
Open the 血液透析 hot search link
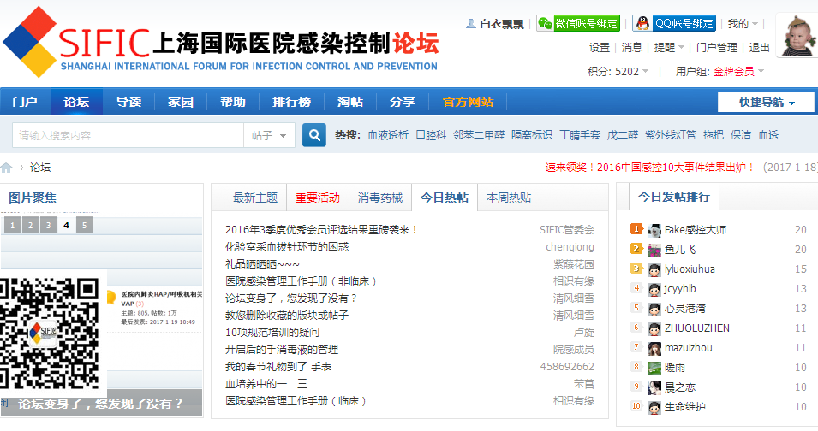(387, 135)
